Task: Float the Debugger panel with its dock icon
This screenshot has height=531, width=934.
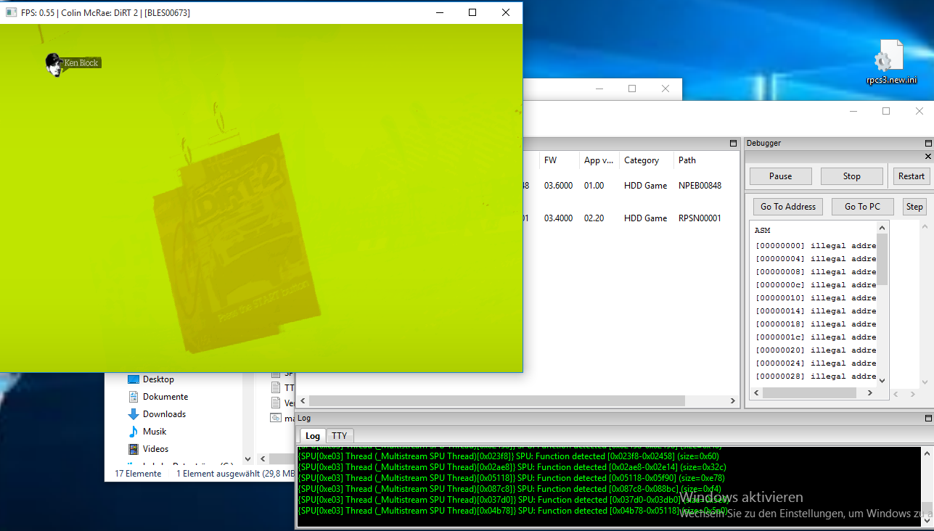Action: 928,144
